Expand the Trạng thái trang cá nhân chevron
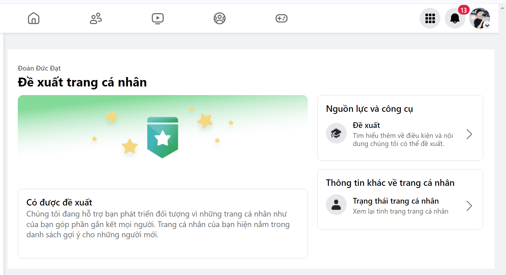The image size is (506, 275). (x=469, y=206)
